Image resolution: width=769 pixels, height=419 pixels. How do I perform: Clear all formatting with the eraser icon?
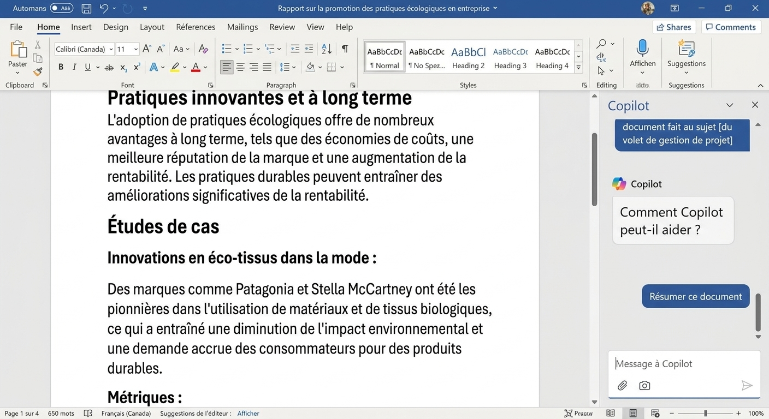point(203,49)
